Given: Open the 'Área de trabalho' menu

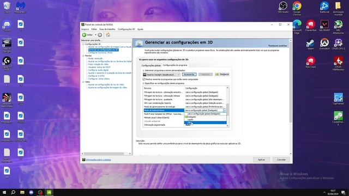Looking at the screenshot, I should point(107,29).
